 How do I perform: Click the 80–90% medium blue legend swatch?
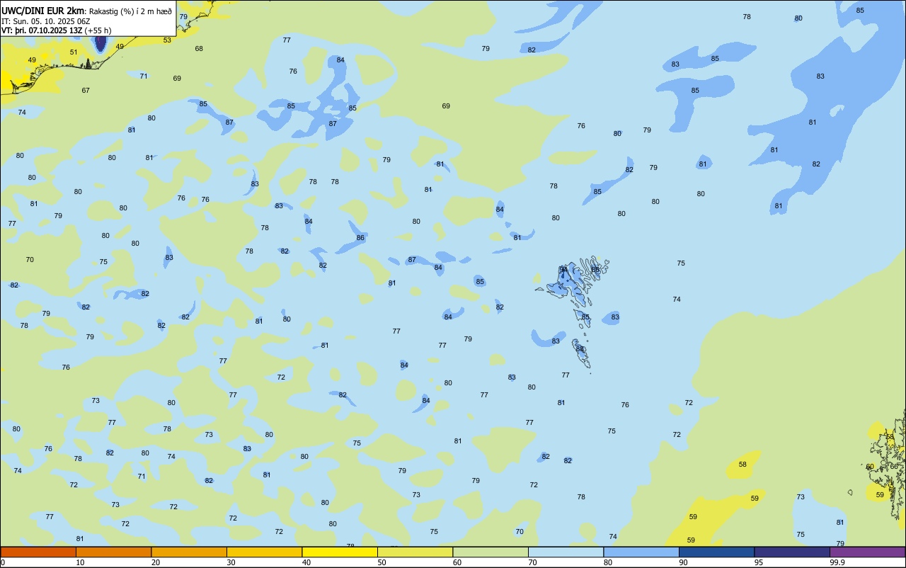point(641,552)
